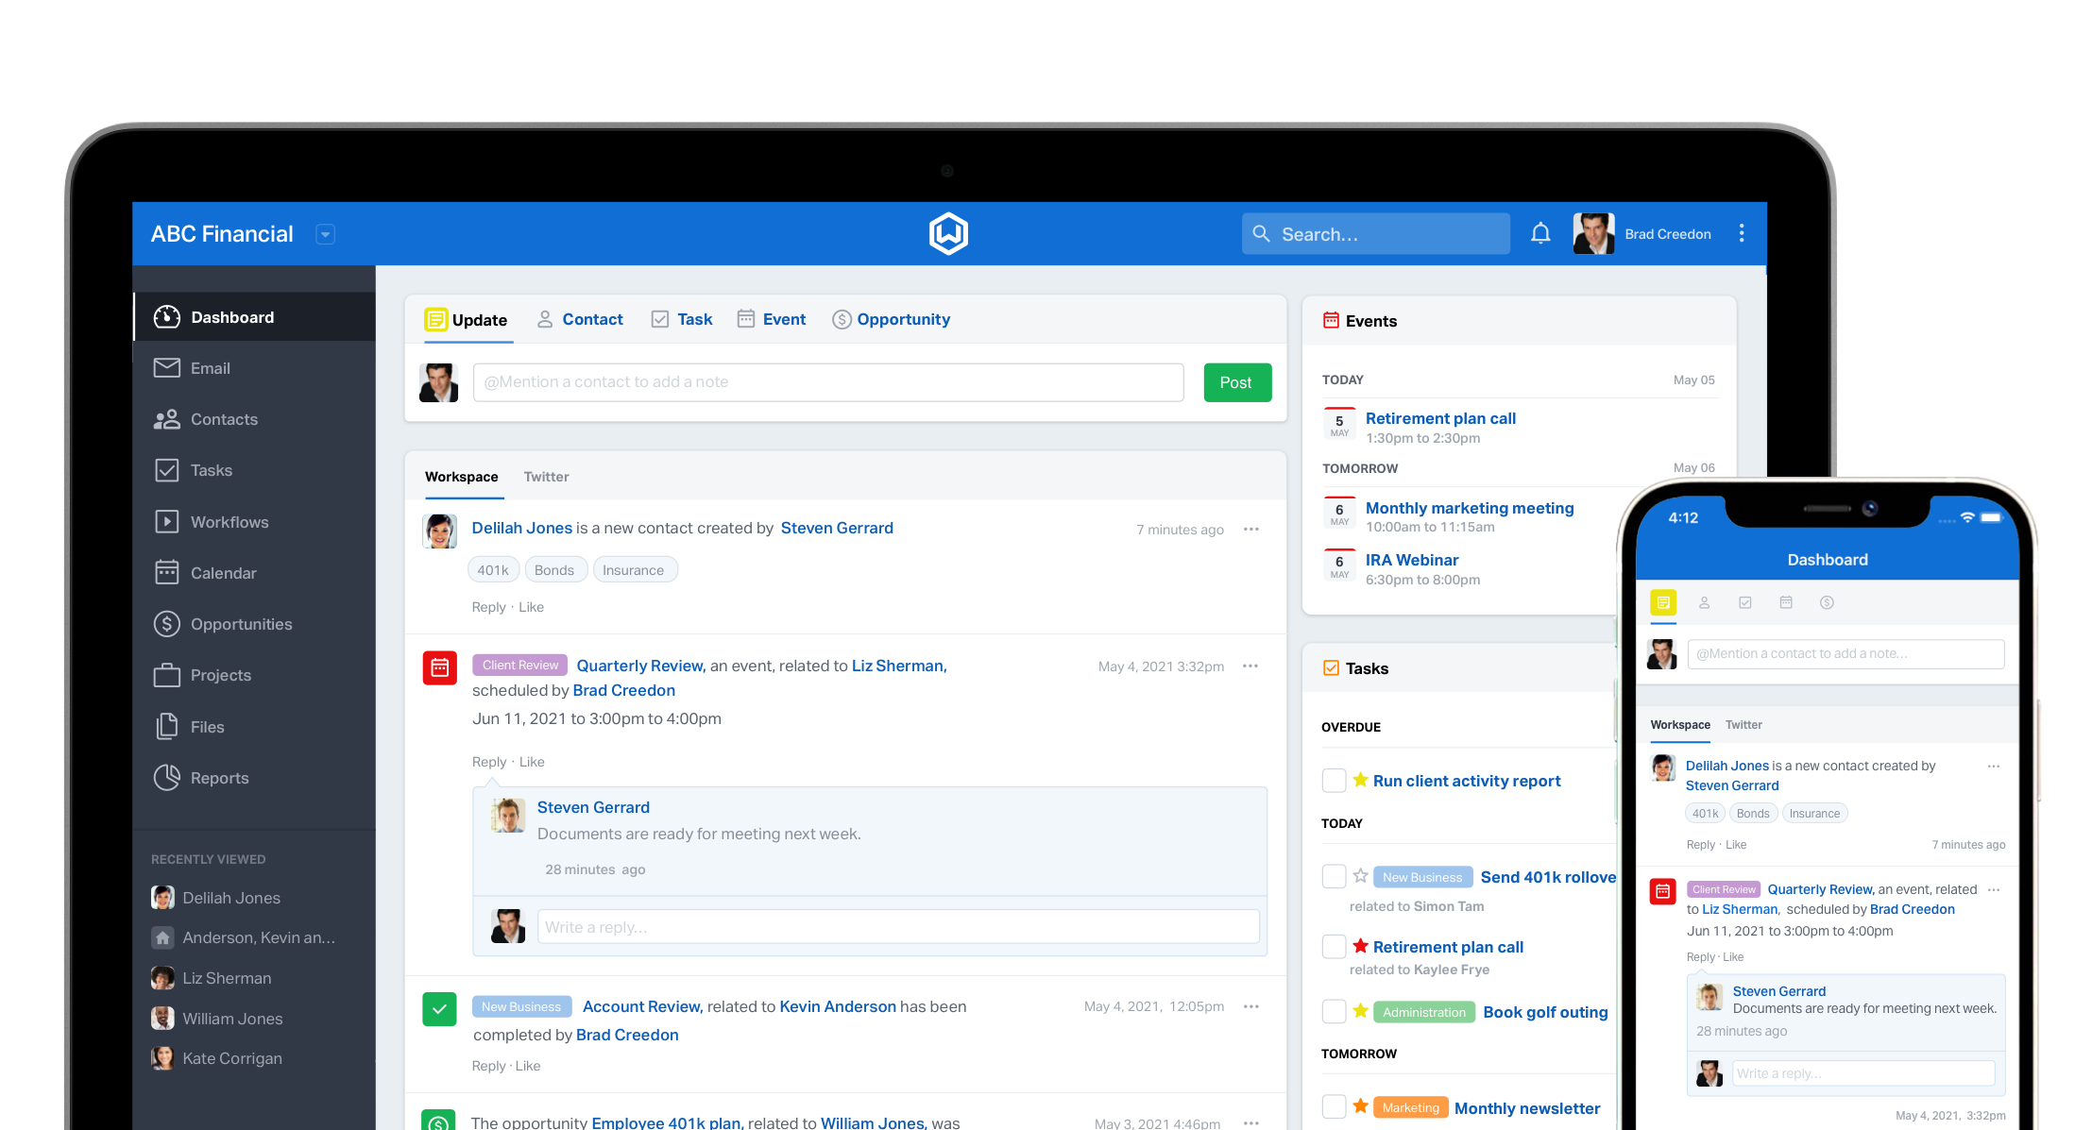Click the Projects briefcase icon in sidebar

(x=167, y=675)
